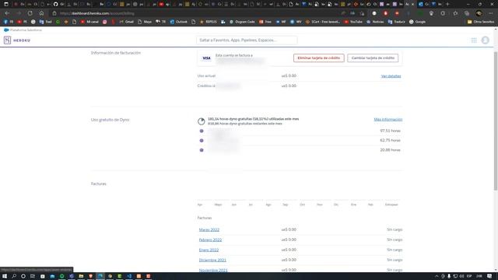Click the purple dot for 20.88 horas app

[202, 150]
